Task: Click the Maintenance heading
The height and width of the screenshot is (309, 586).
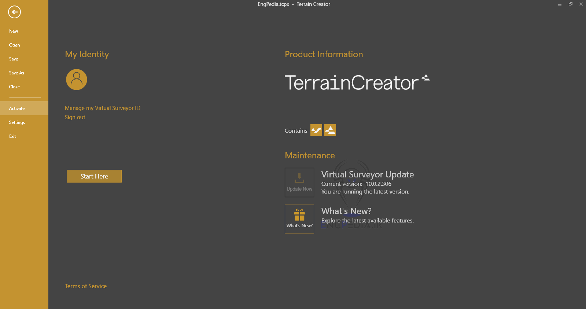Action: [x=310, y=155]
